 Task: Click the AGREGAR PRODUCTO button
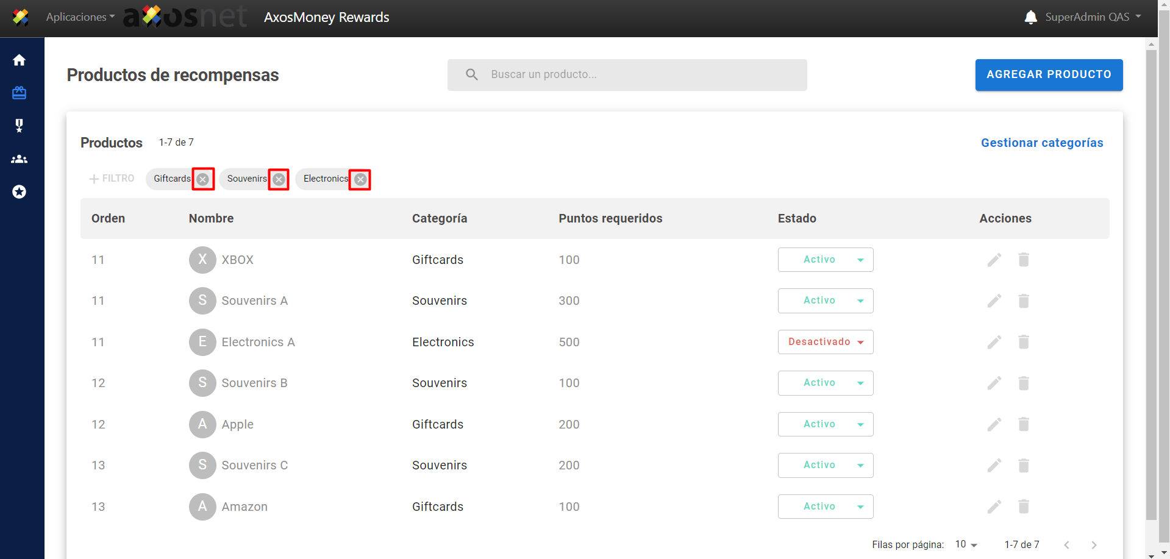[1049, 75]
